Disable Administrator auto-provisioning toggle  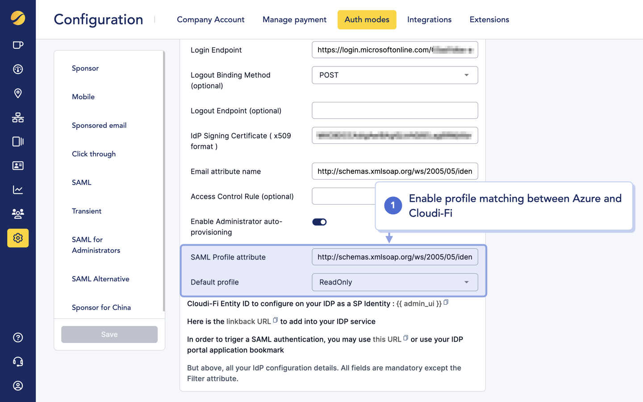click(x=319, y=222)
